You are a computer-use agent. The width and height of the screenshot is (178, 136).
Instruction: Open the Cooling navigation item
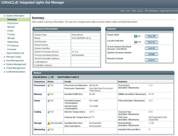pyautogui.click(x=11, y=35)
